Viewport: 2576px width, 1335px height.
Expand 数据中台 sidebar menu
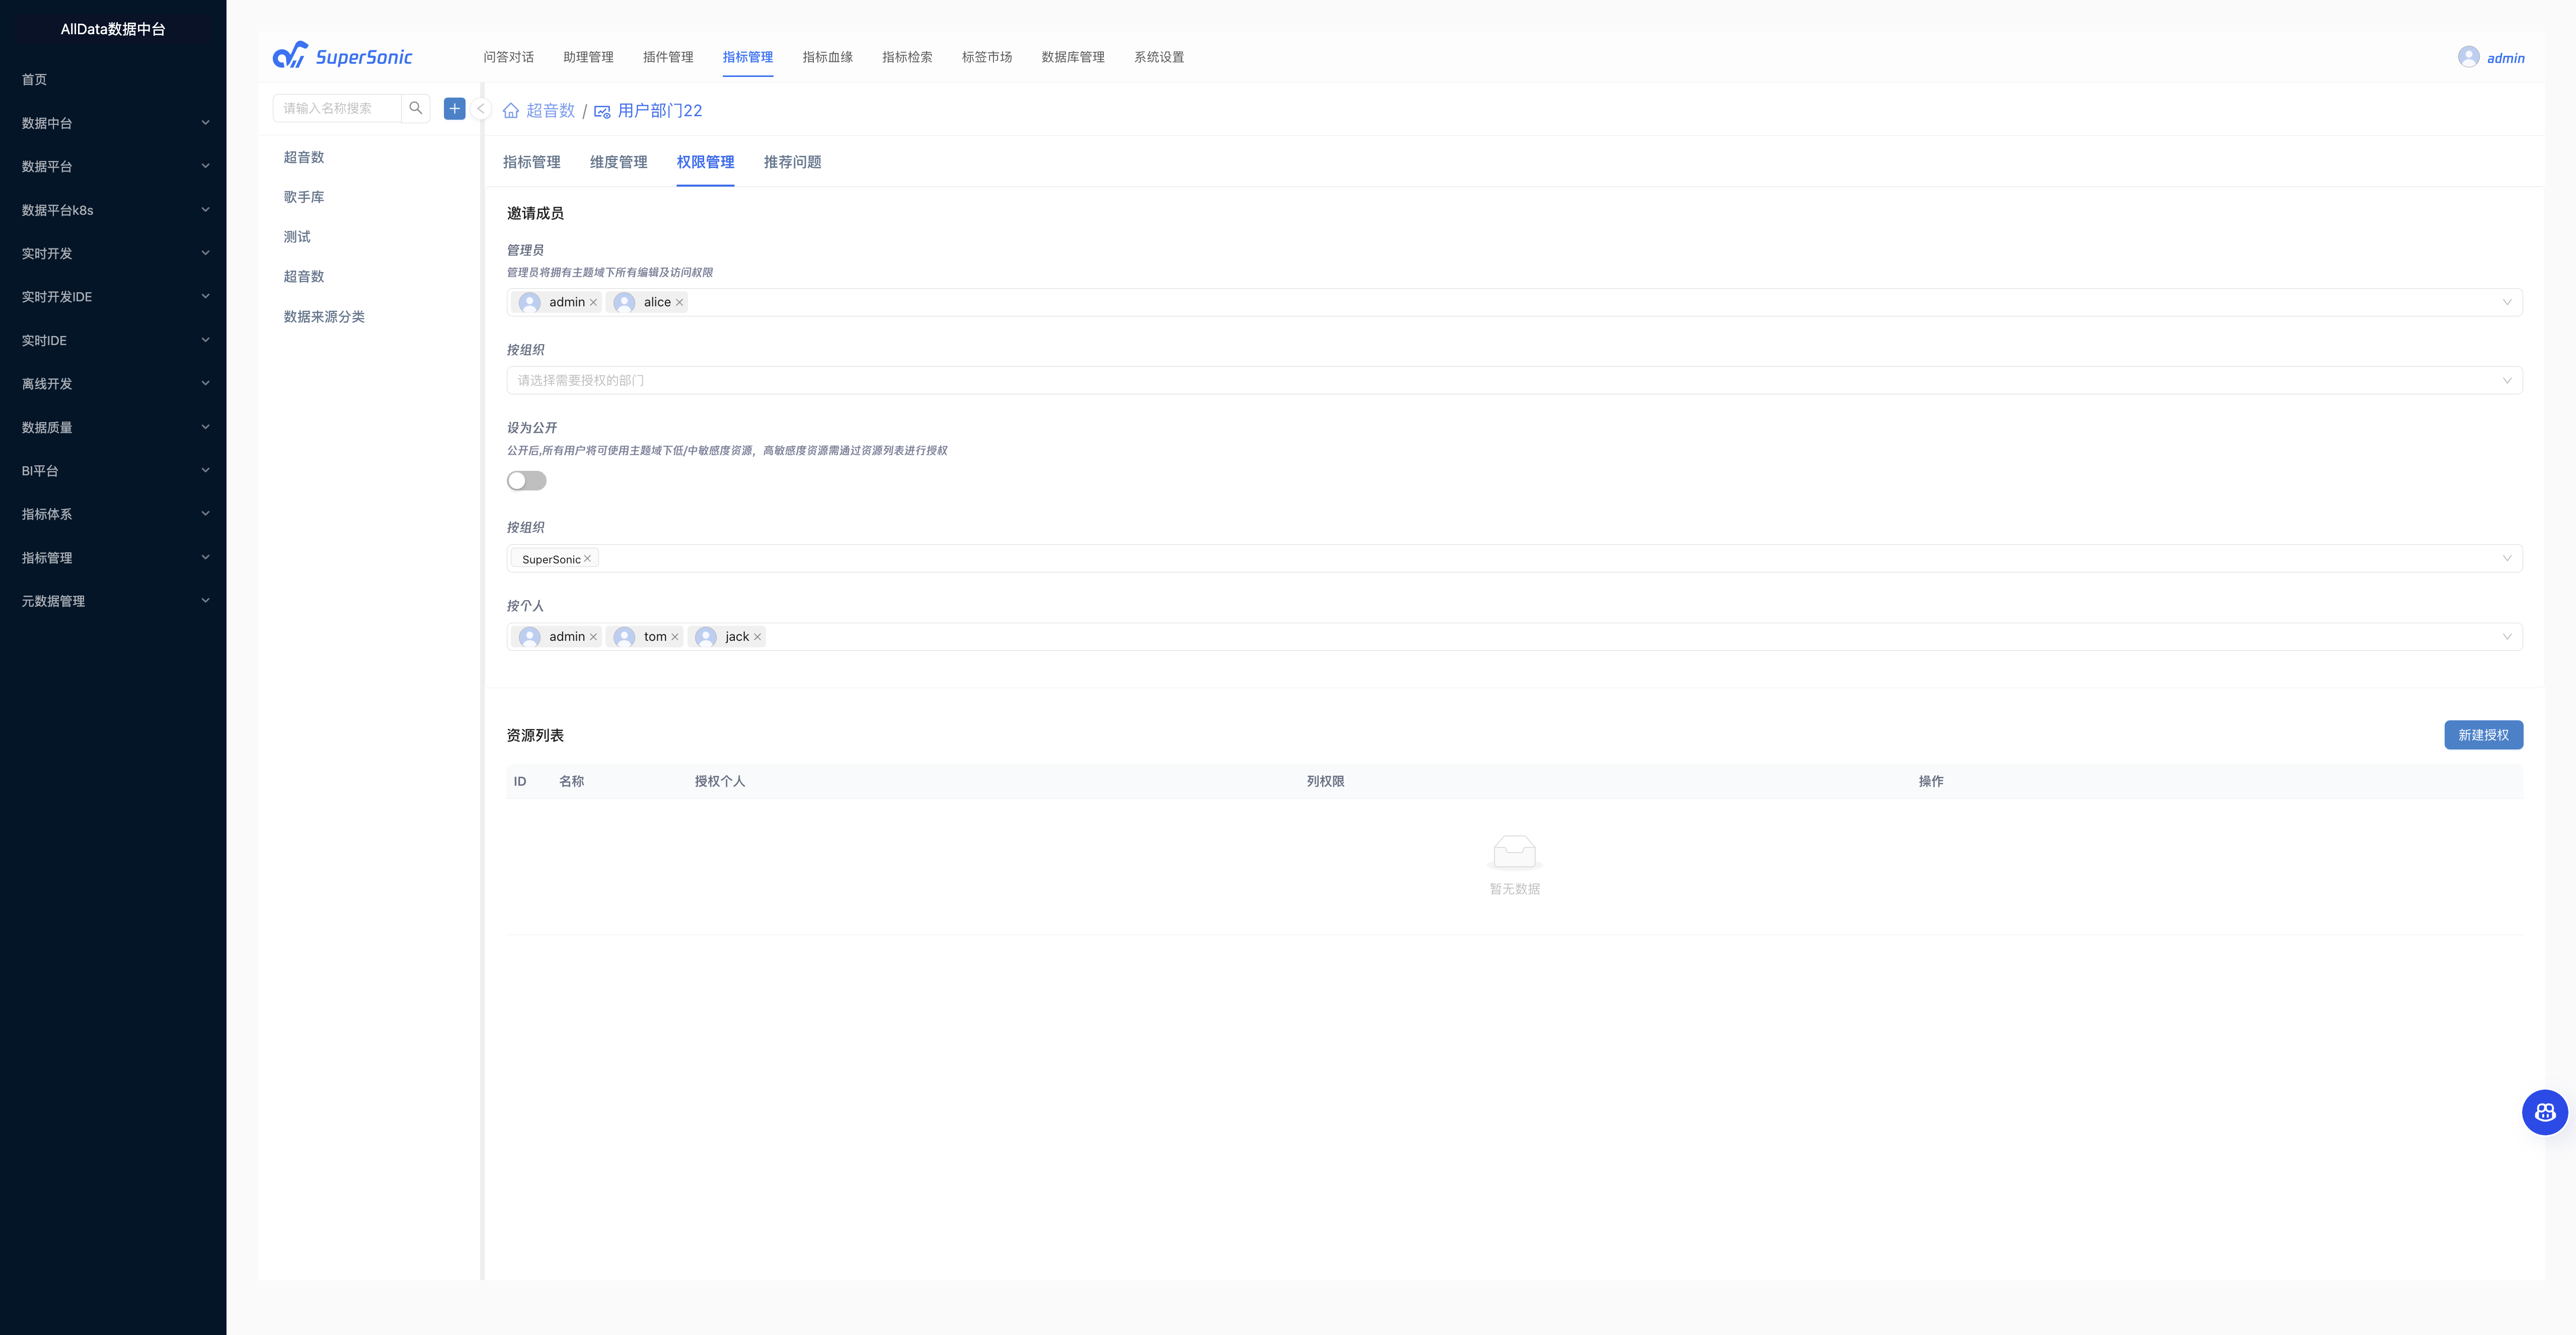coord(113,123)
